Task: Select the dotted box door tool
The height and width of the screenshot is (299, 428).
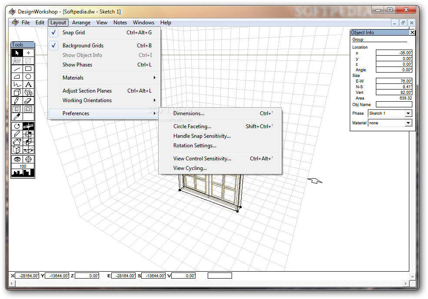Action: [x=17, y=149]
